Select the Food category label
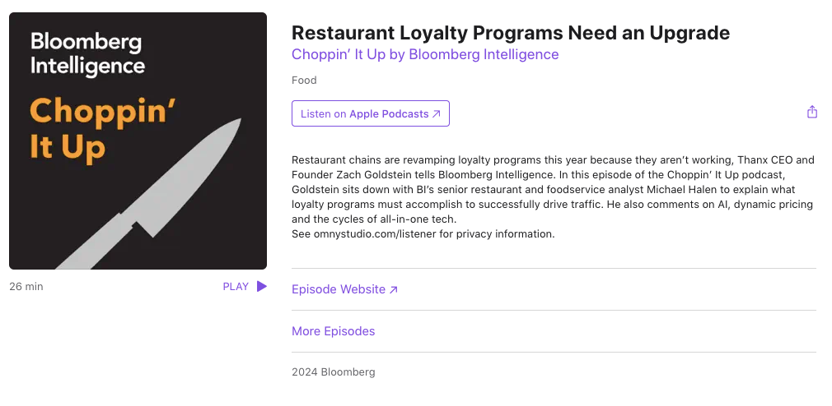This screenshot has width=832, height=406. (x=304, y=81)
